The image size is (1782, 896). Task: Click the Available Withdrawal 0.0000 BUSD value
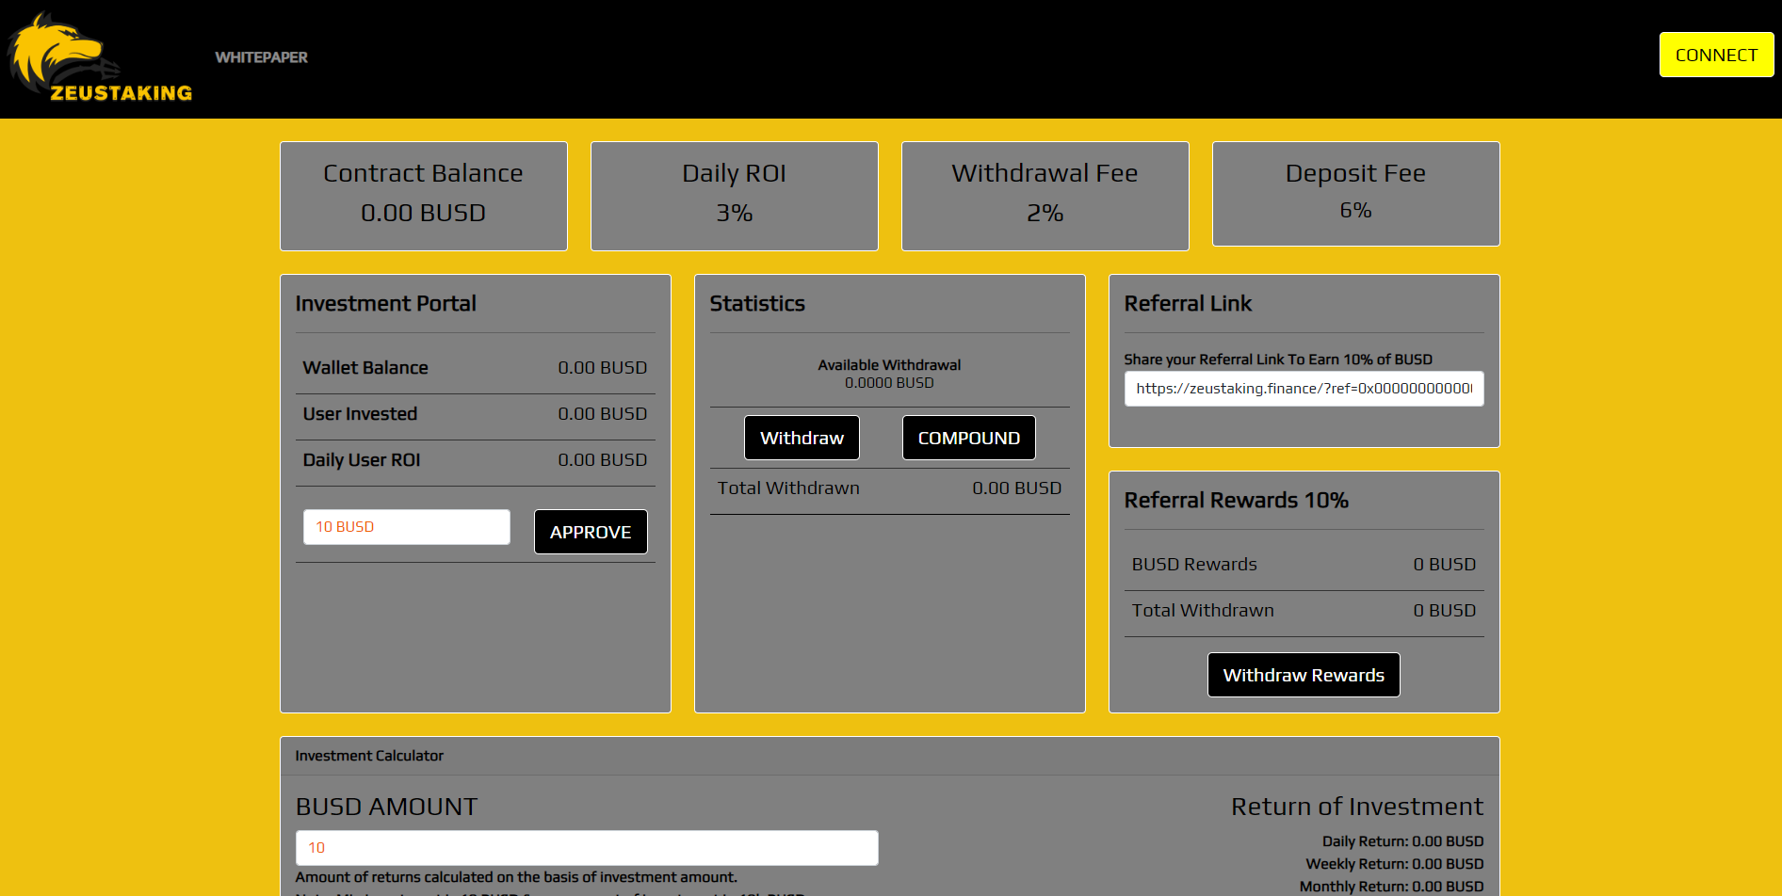(x=889, y=383)
